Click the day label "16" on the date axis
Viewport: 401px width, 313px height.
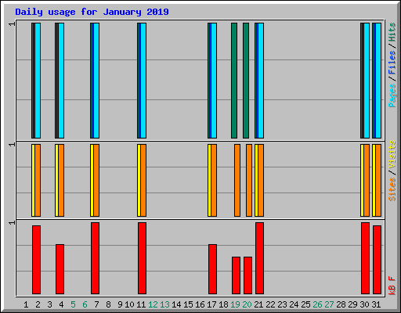coord(200,304)
